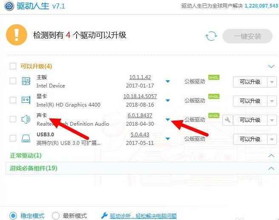
Task: Click version link 5.0.4.43
Action: point(140,135)
